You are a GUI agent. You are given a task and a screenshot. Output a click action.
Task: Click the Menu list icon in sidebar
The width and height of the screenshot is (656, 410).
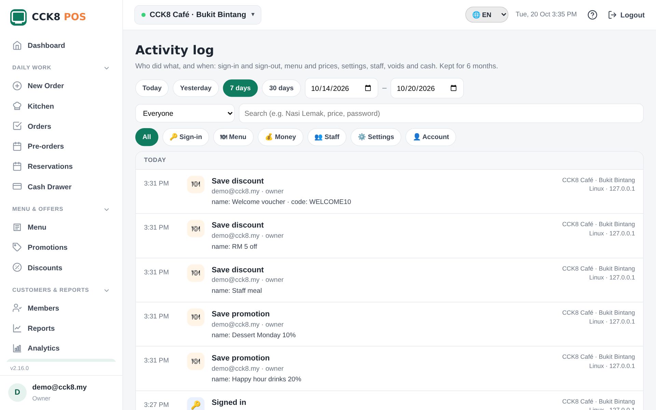coord(17,227)
